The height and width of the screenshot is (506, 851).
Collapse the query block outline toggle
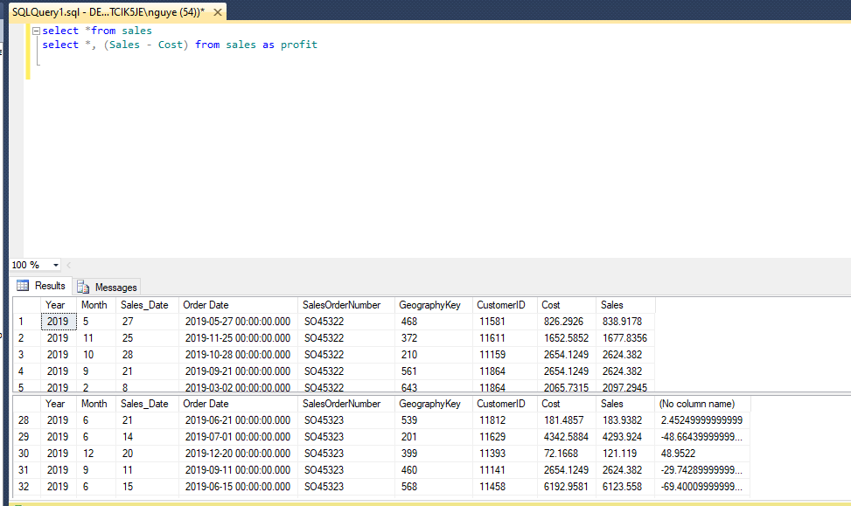36,31
